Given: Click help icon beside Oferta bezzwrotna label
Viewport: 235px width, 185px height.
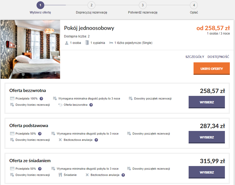Looking at the screenshot, I should [91, 105].
